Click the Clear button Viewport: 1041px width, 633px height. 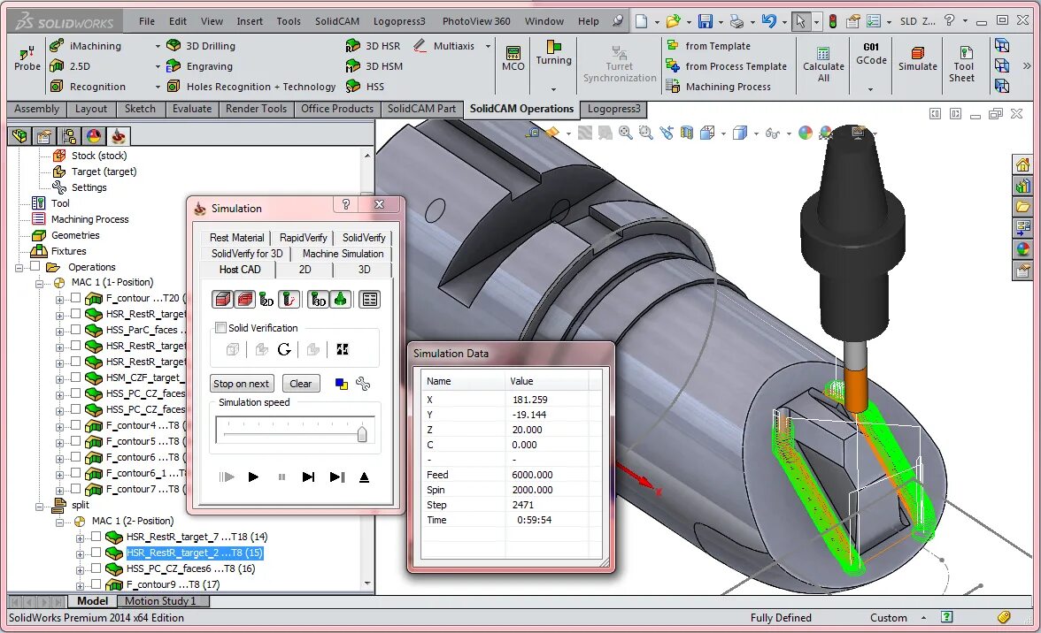pos(301,384)
